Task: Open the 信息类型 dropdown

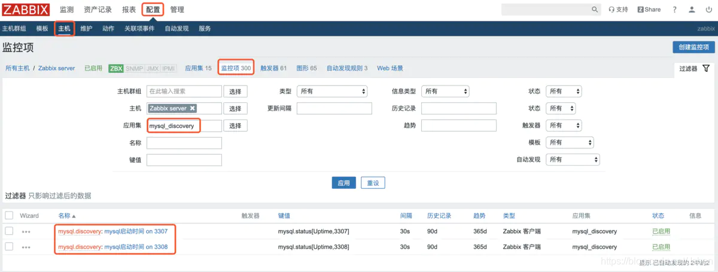Action: click(445, 91)
